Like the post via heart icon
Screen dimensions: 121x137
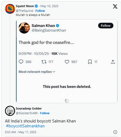tap(67, 62)
